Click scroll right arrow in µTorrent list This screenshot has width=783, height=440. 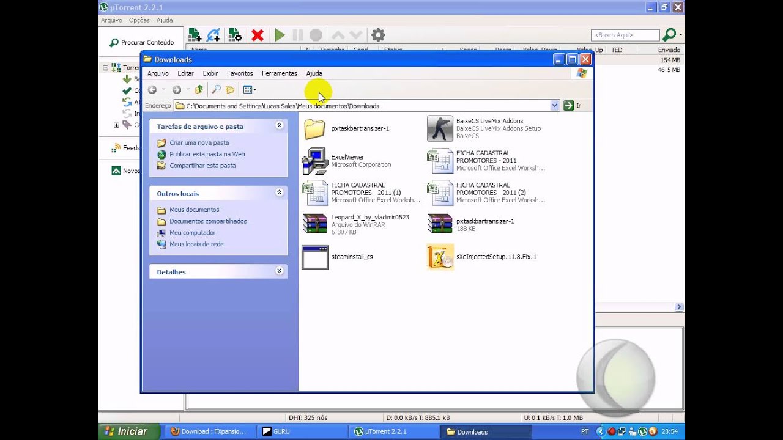click(x=678, y=307)
